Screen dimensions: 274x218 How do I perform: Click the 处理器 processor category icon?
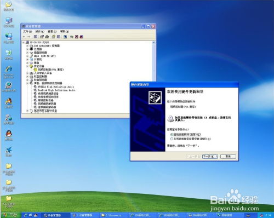tap(31, 49)
